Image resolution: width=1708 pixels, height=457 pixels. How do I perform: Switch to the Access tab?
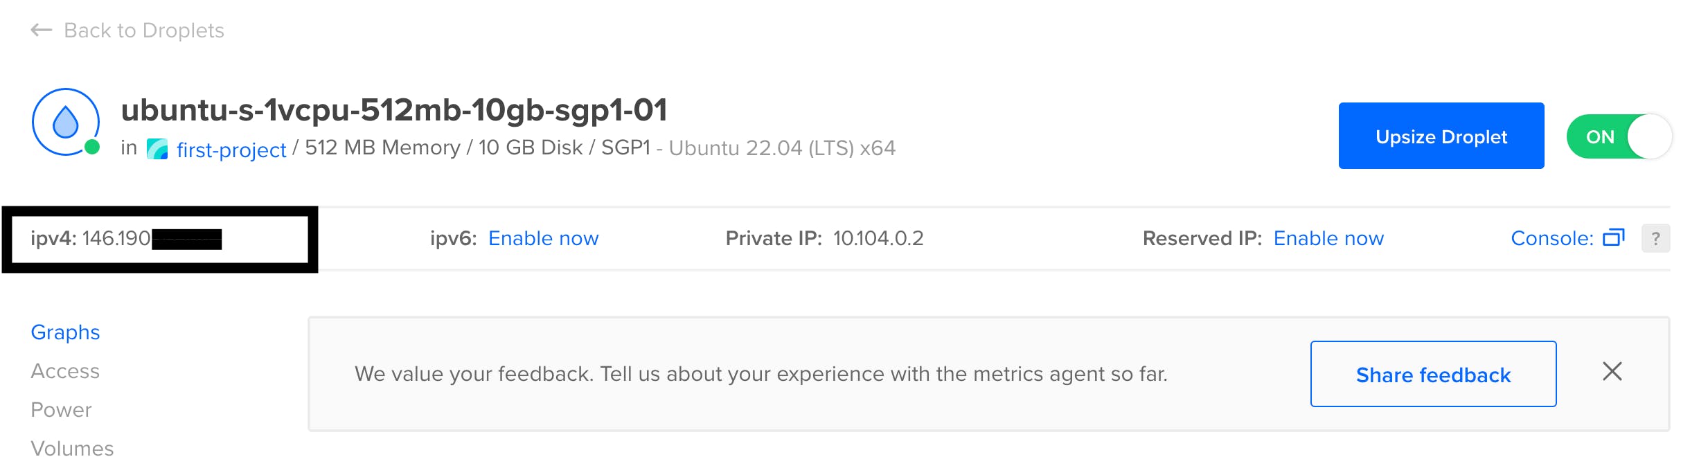click(65, 371)
